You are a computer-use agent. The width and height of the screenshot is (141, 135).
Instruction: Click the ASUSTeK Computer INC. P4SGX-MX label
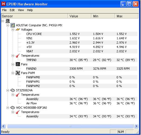(39, 25)
